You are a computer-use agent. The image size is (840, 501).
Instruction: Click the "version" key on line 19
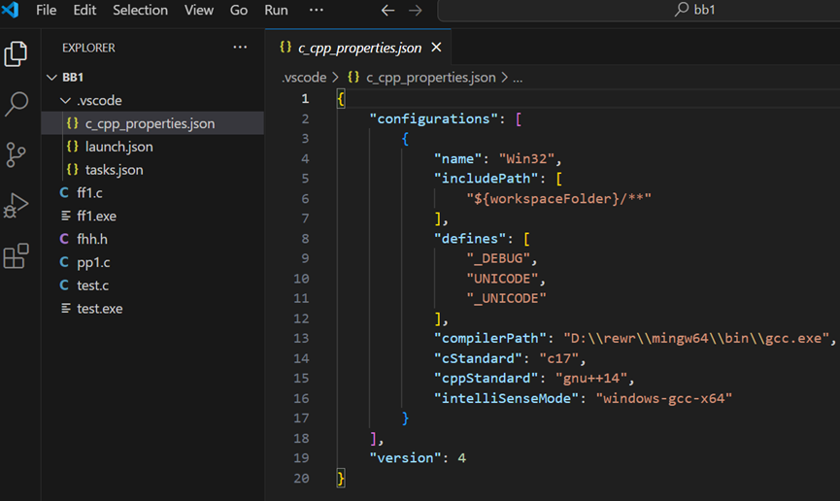tap(405, 458)
